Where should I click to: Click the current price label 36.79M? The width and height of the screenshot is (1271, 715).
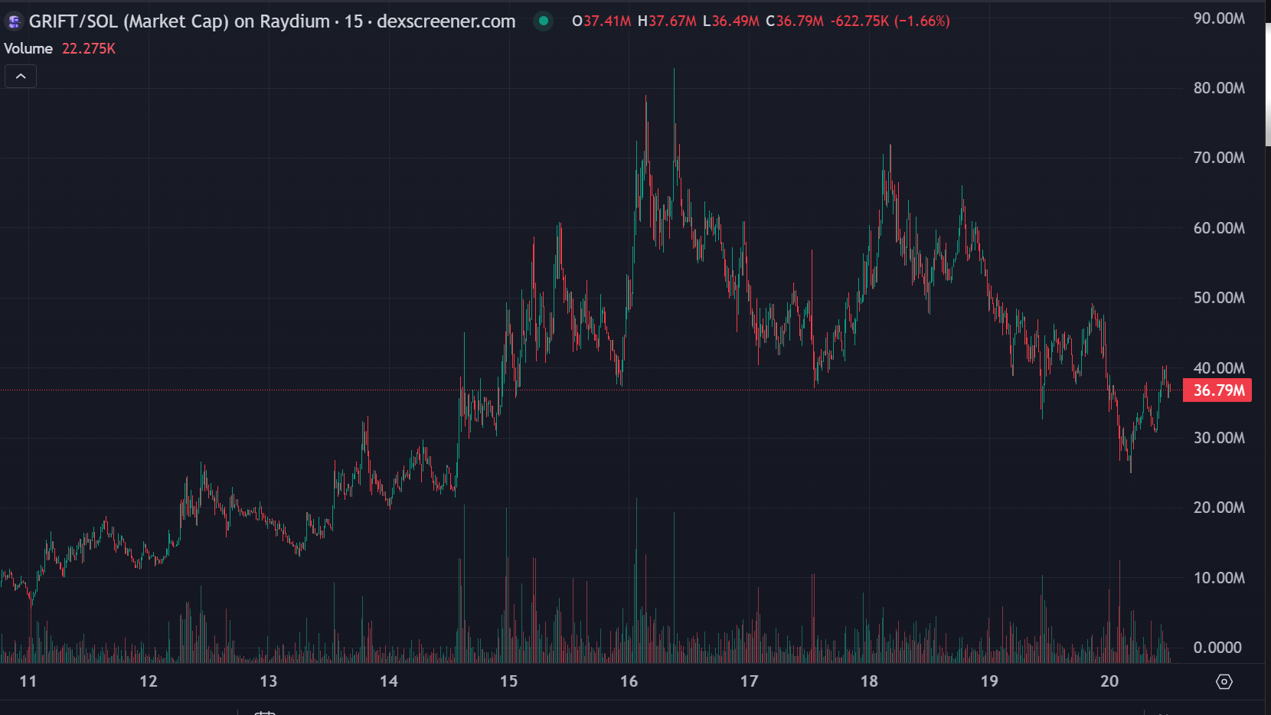pos(1218,390)
